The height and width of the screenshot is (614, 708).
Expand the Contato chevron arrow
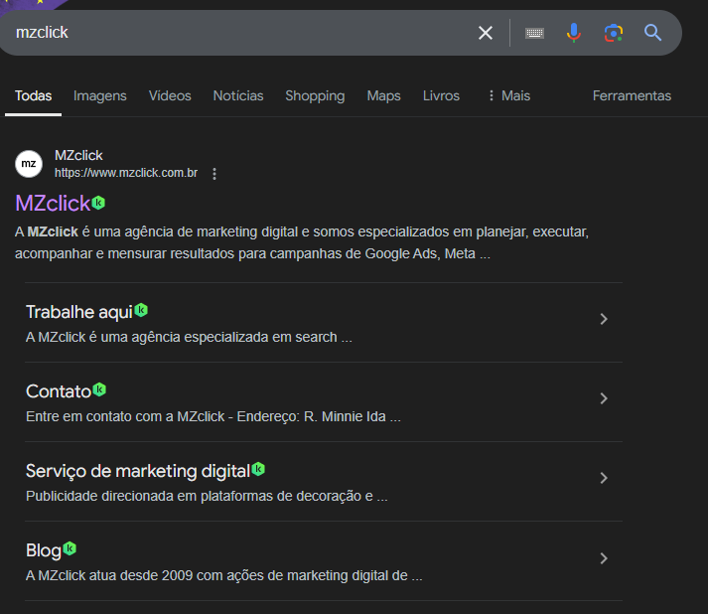[604, 398]
